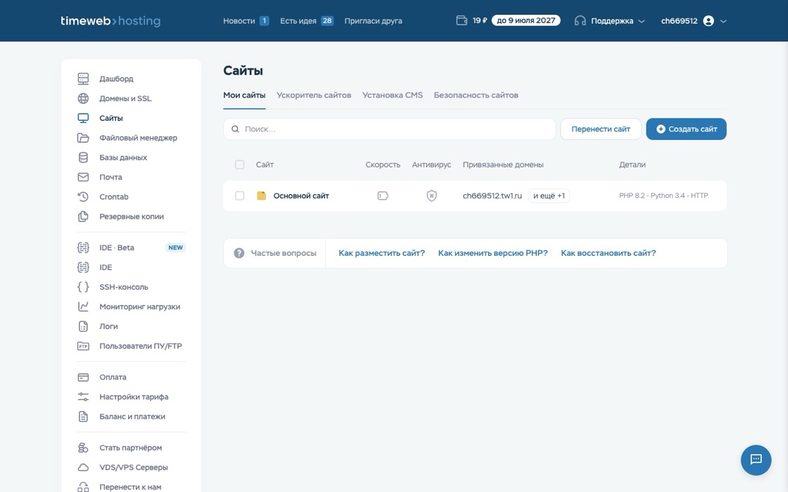
Task: Click the headset support icon
Action: (x=580, y=20)
